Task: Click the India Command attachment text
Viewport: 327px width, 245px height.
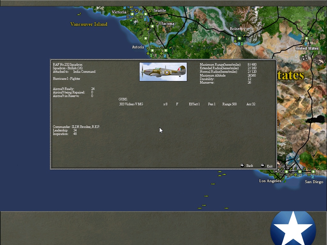Action: pos(84,72)
